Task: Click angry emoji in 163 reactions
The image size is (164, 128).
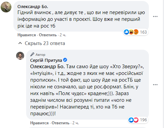Action: [136, 32]
